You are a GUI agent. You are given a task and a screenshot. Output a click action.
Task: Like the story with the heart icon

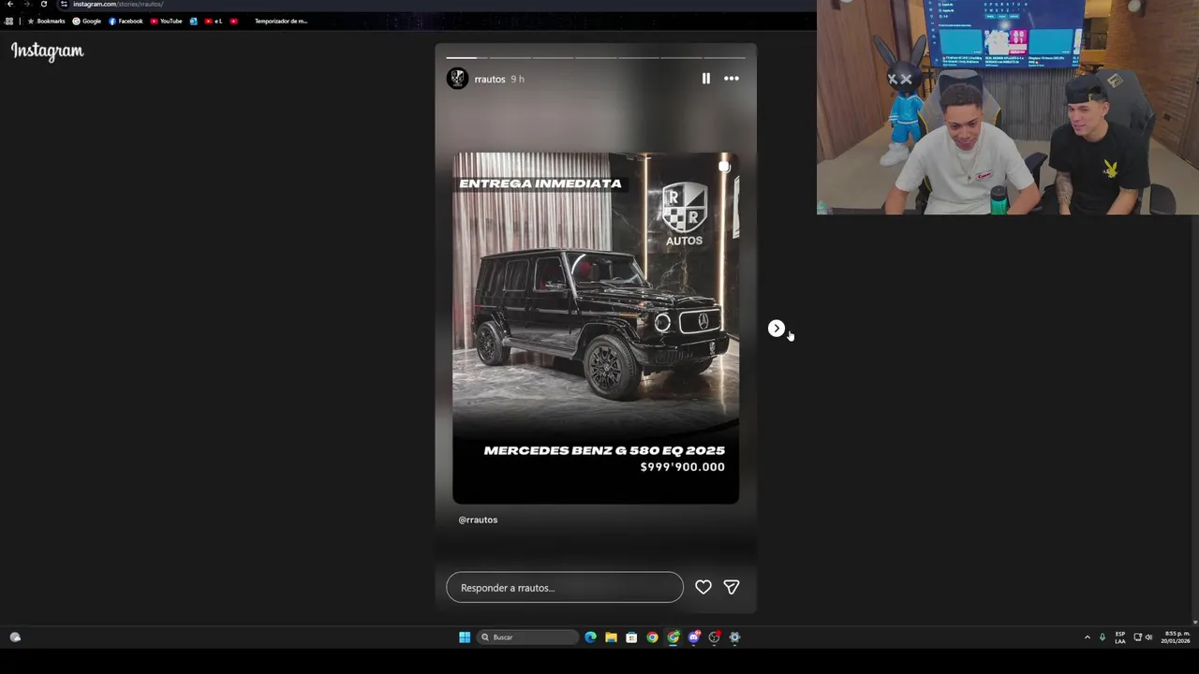(703, 587)
